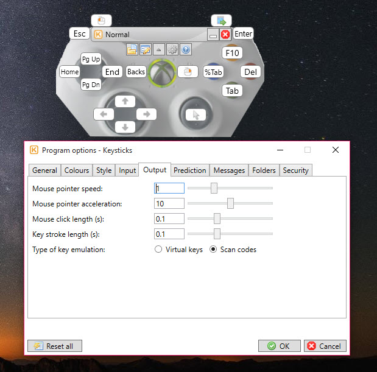Screen dimensions: 377x372
Task: Click the mouse click length slider
Action: 230,219
